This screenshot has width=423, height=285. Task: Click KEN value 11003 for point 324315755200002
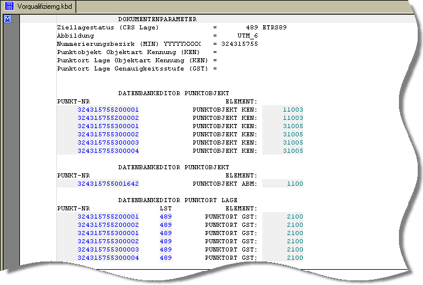292,118
